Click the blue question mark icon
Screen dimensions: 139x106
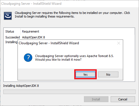(x=28, y=58)
